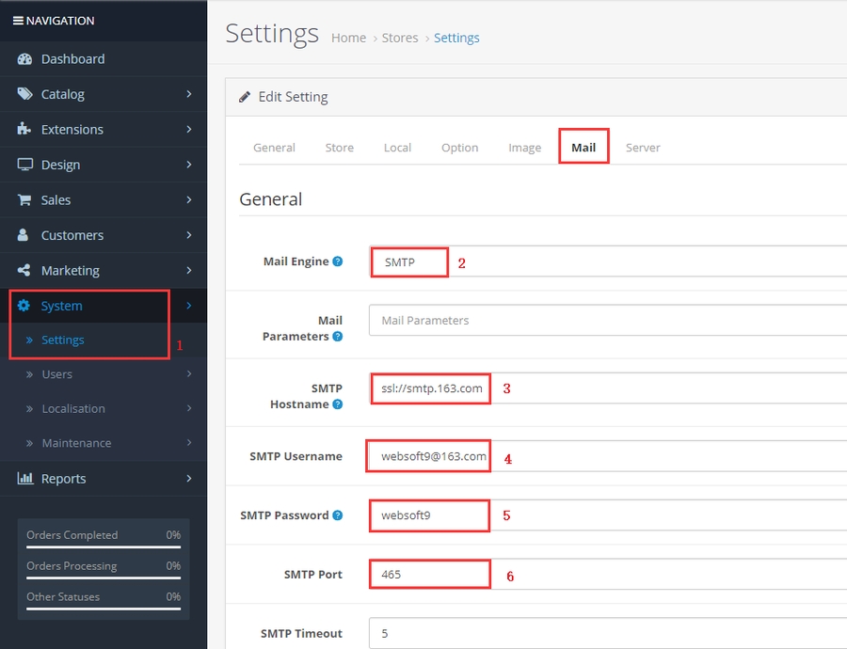Expand the Localisation submenu

coord(189,409)
